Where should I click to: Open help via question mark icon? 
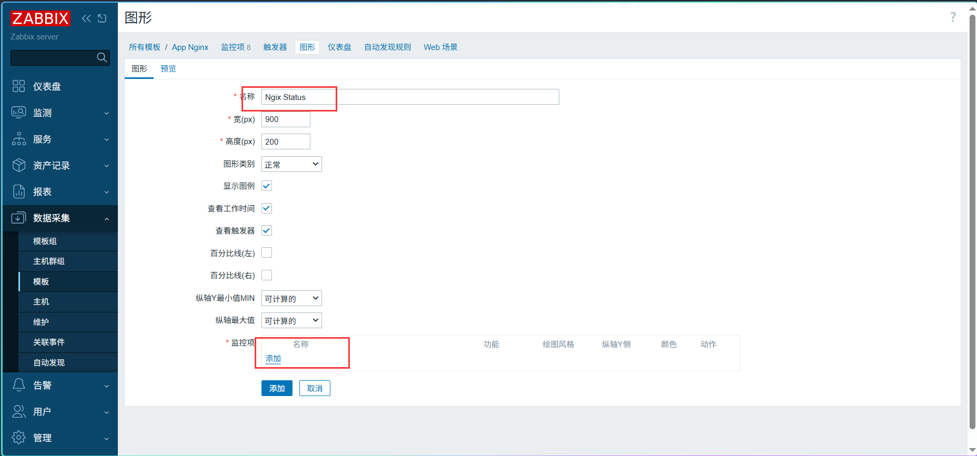click(953, 17)
